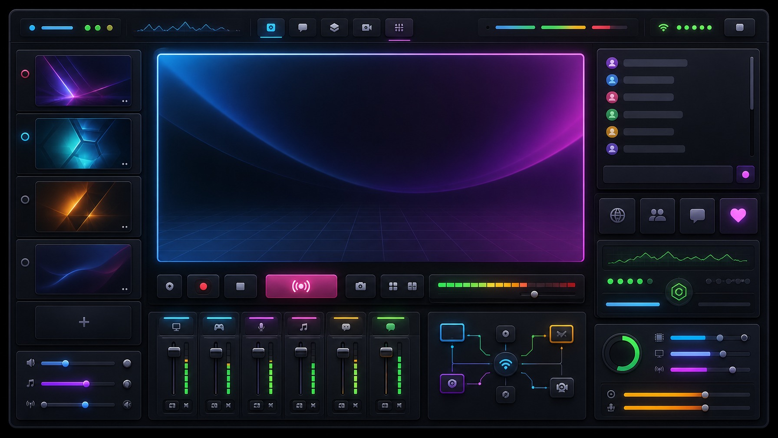Click the square button in the top right corner
This screenshot has height=438, width=778.
point(740,28)
